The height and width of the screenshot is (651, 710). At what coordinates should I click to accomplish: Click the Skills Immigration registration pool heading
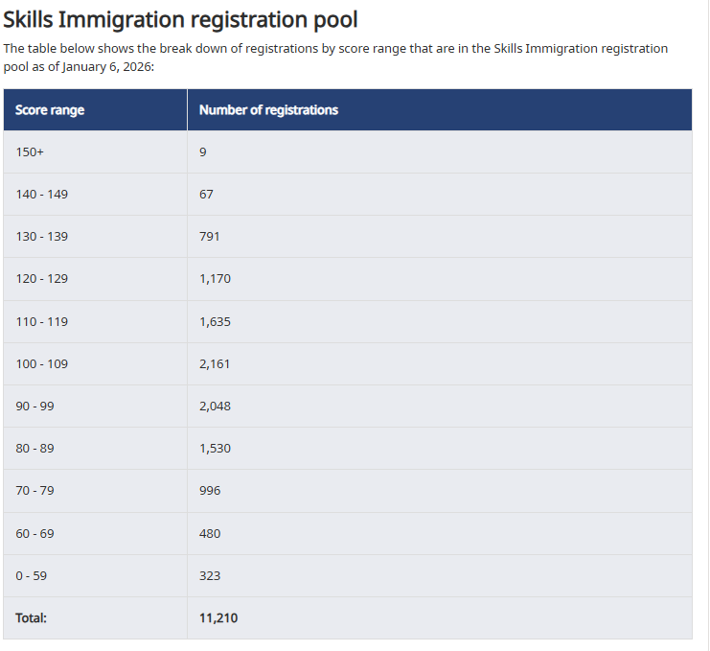(x=180, y=18)
